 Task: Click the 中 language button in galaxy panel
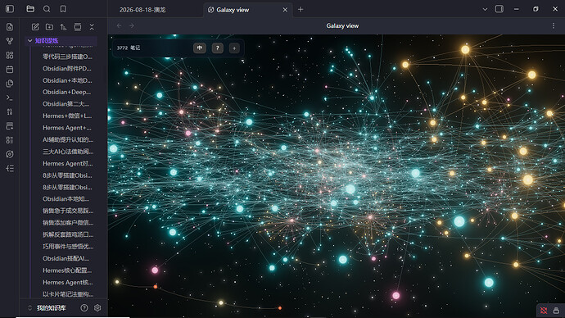(200, 48)
